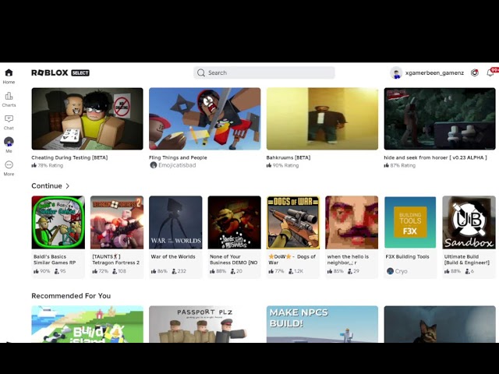499x374 pixels.
Task: Click the 90% Rating text under Bahkruums
Action: tap(285, 165)
